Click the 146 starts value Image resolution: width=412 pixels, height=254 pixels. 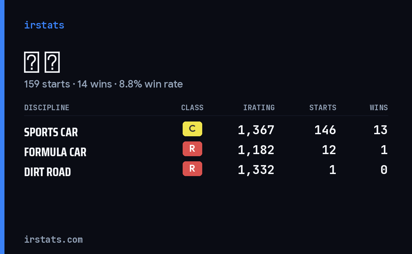click(325, 130)
